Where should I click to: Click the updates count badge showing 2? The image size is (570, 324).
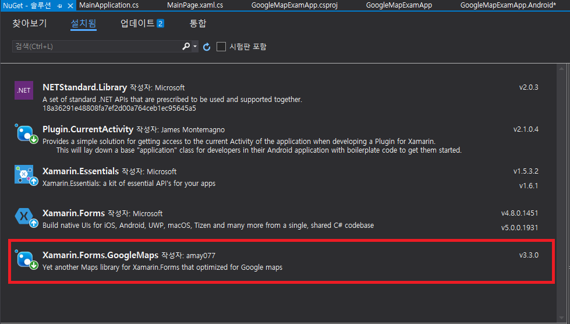tap(160, 23)
